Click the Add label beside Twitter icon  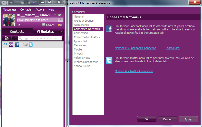coord(25,45)
